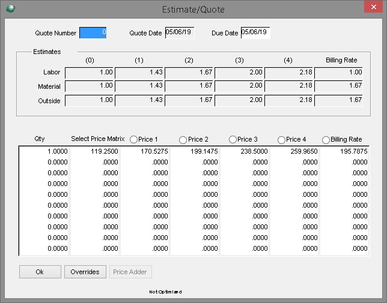Click Outside column (1) value 1.43
This screenshot has height=303, width=387.
pos(139,100)
